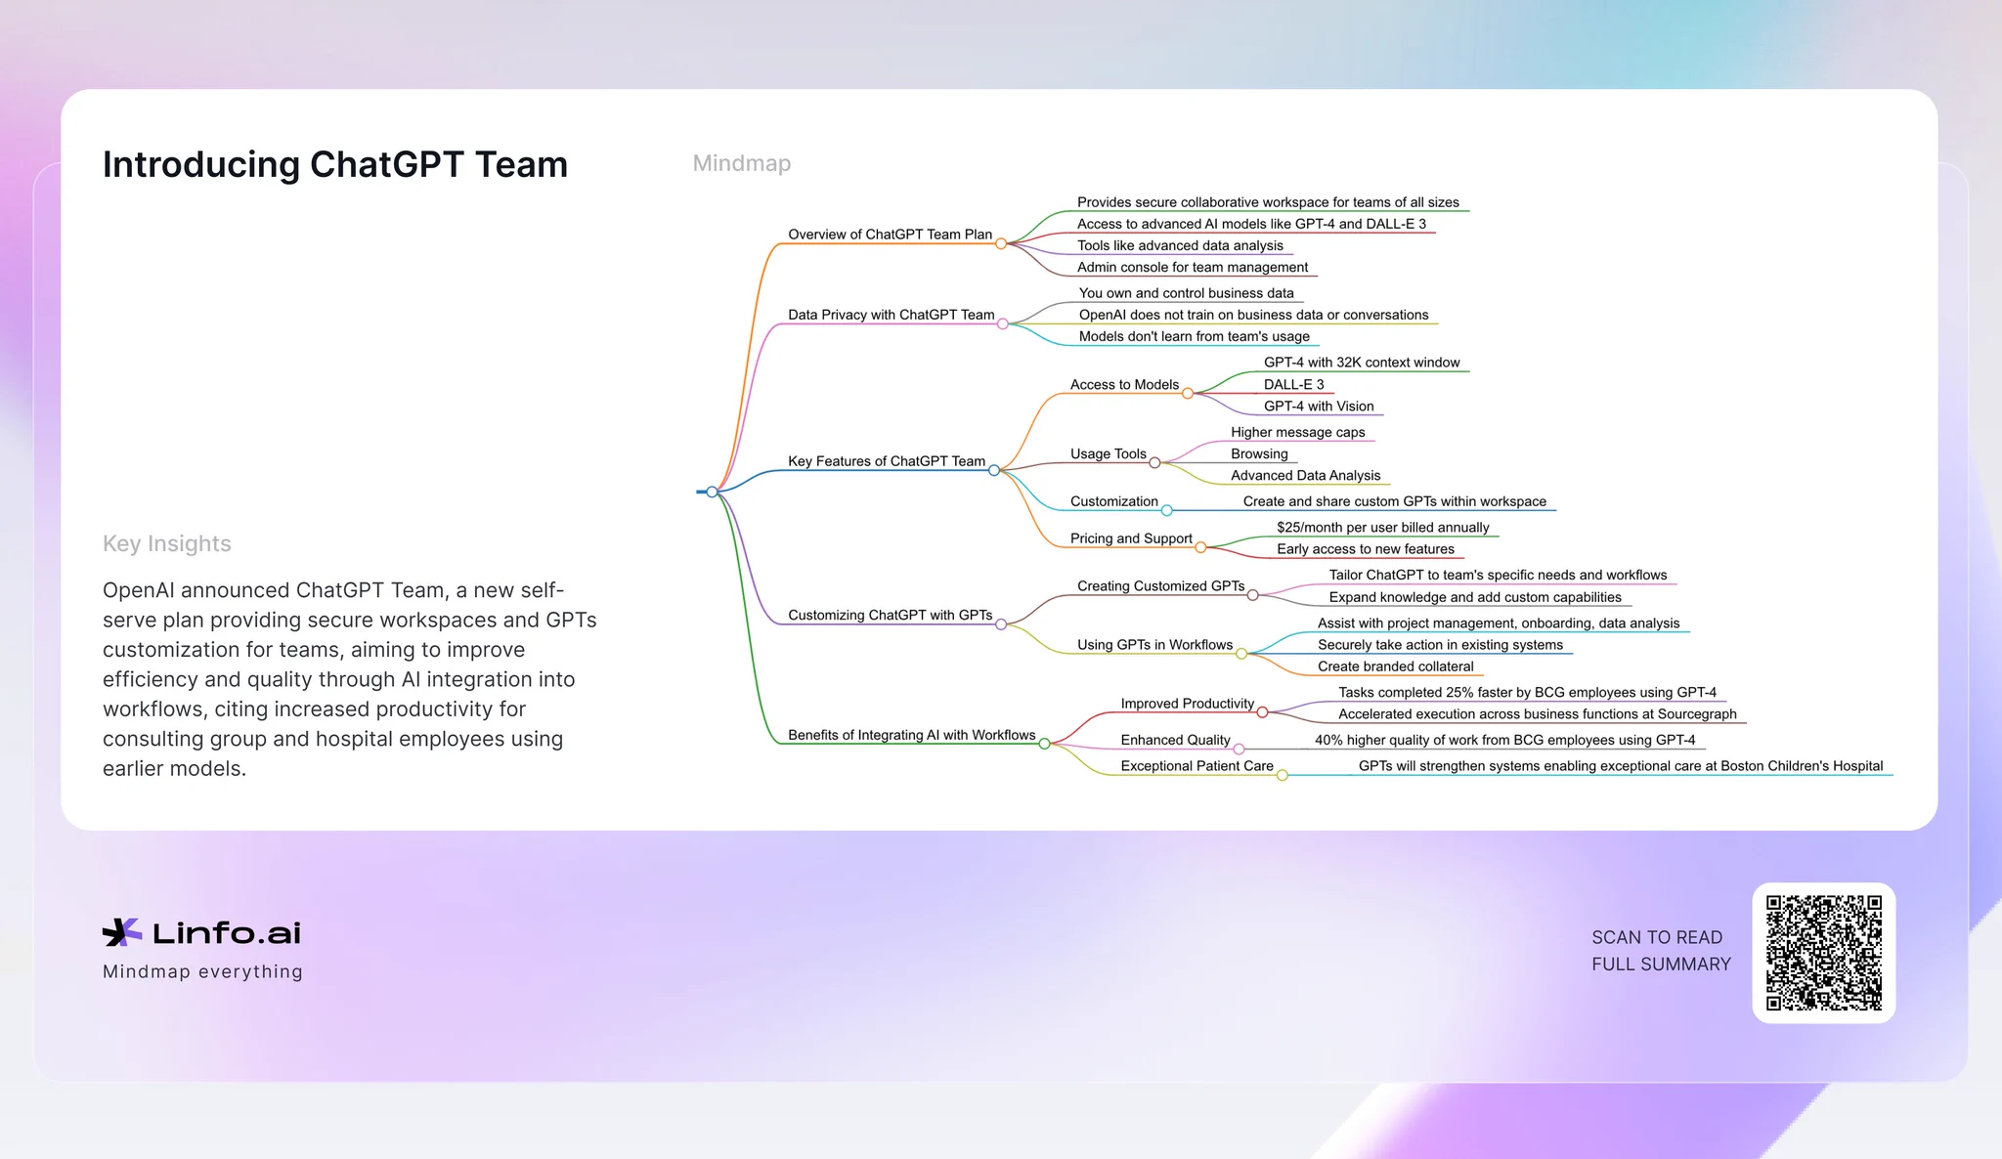The width and height of the screenshot is (2002, 1159).
Task: Click Assist with project management, onboarding leaf
Action: point(1499,623)
